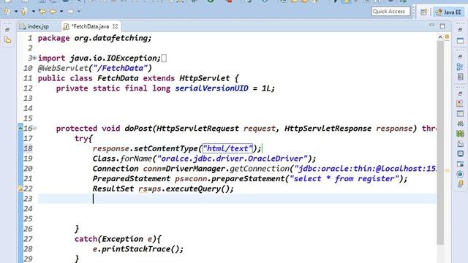The image size is (468, 263).
Task: Open the Task List view icon
Action: tap(460, 77)
